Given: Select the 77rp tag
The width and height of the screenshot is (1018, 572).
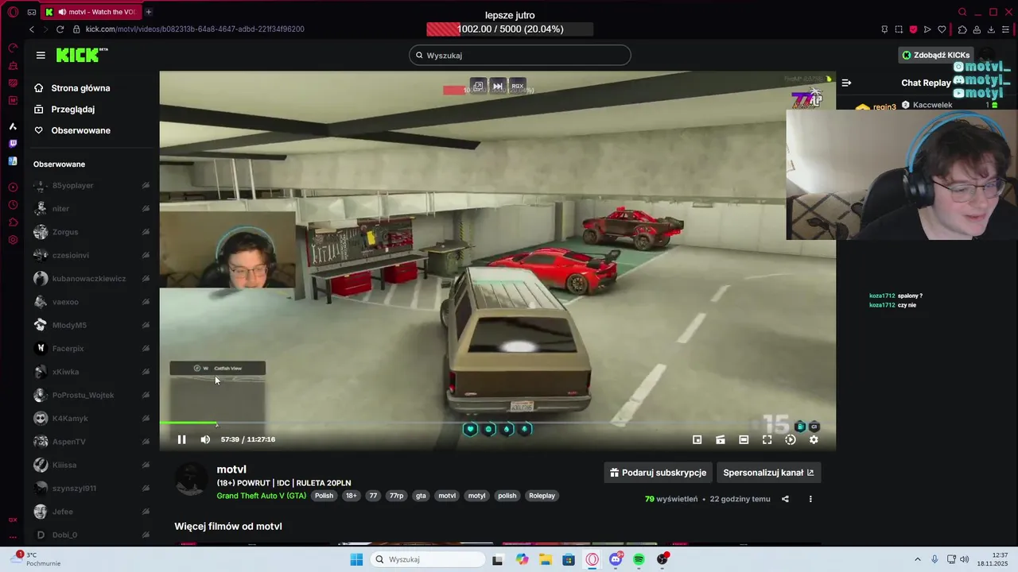Looking at the screenshot, I should (396, 496).
